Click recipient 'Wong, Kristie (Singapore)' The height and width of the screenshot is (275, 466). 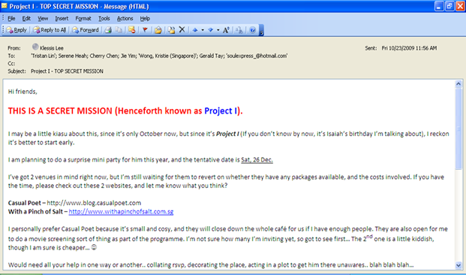[167, 56]
